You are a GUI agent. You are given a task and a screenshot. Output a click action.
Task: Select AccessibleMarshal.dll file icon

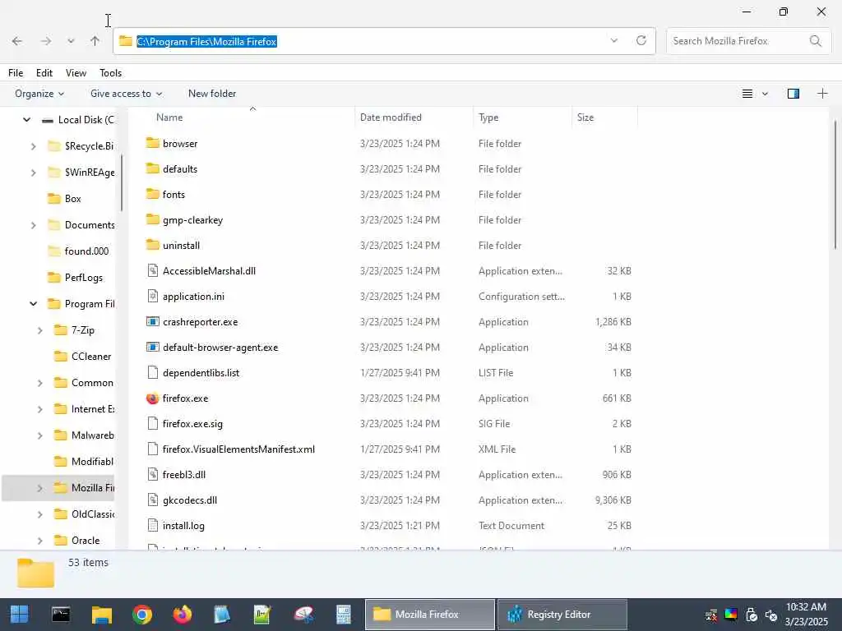(x=152, y=270)
